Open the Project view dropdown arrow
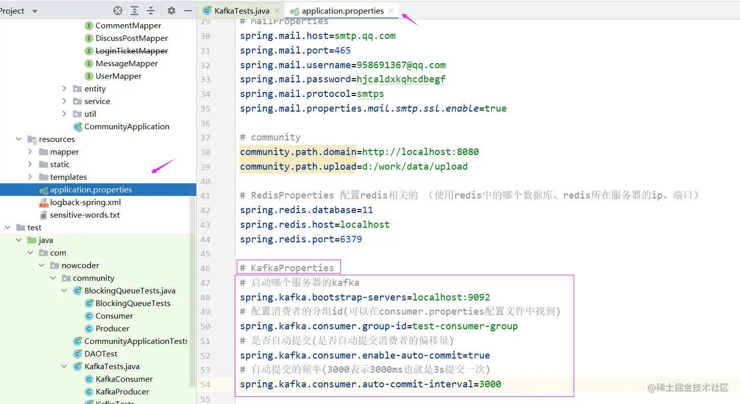 point(34,11)
